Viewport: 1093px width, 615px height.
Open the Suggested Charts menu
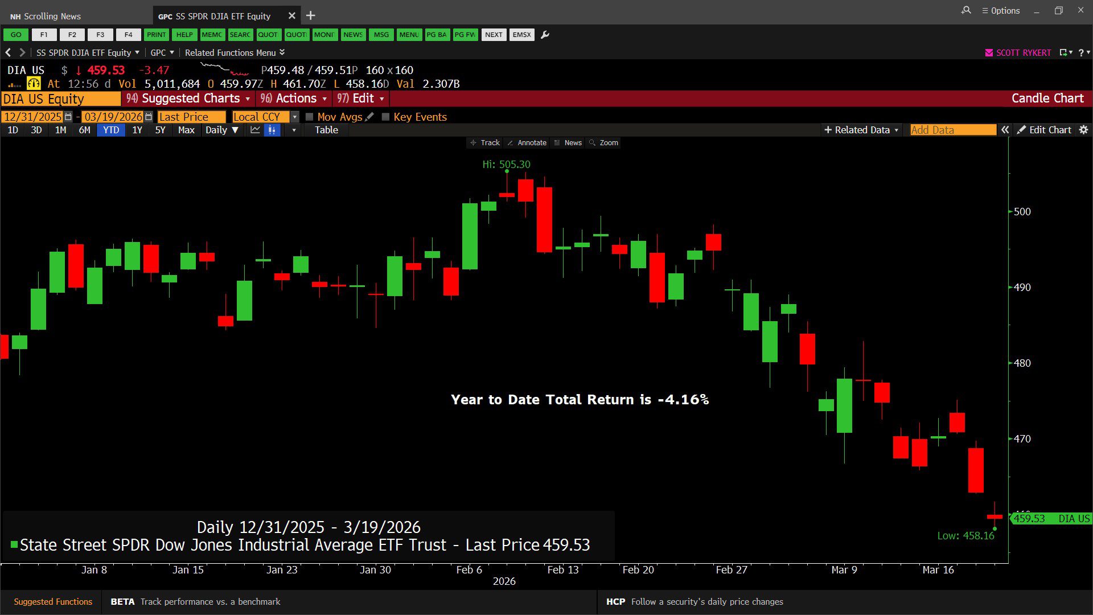189,99
